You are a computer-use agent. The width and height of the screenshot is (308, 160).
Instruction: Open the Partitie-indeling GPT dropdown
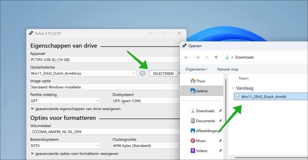[97, 101]
